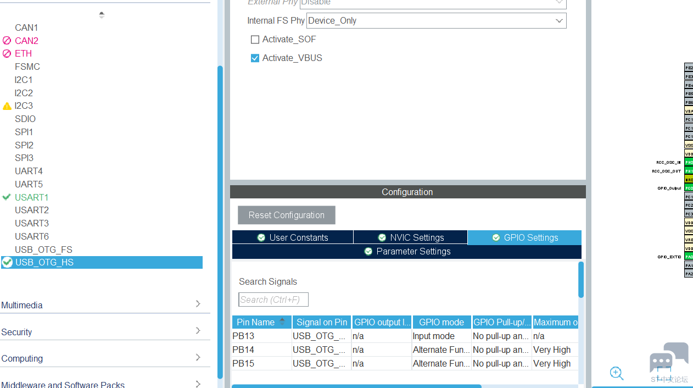Click the GPIO table horizontal scrollbar

tap(356, 386)
